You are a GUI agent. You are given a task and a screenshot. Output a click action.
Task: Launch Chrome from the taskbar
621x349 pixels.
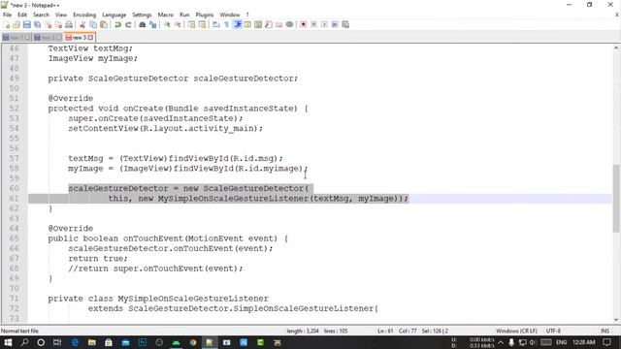(x=193, y=342)
